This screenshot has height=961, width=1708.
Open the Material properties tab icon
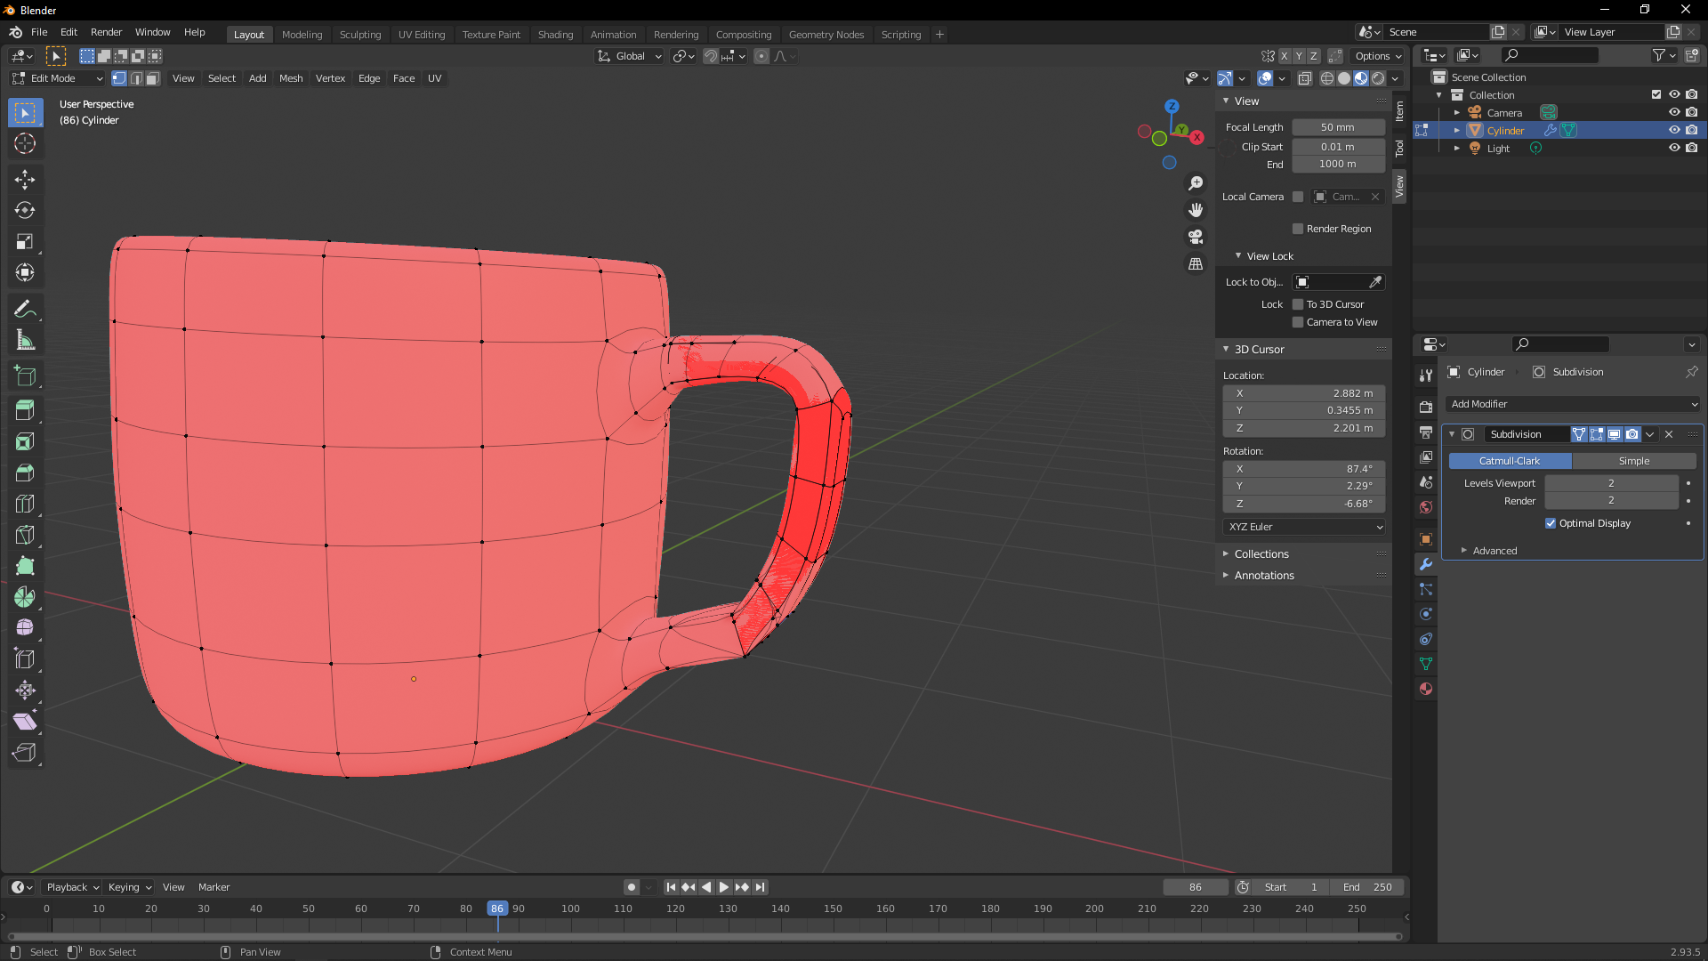[x=1426, y=689]
